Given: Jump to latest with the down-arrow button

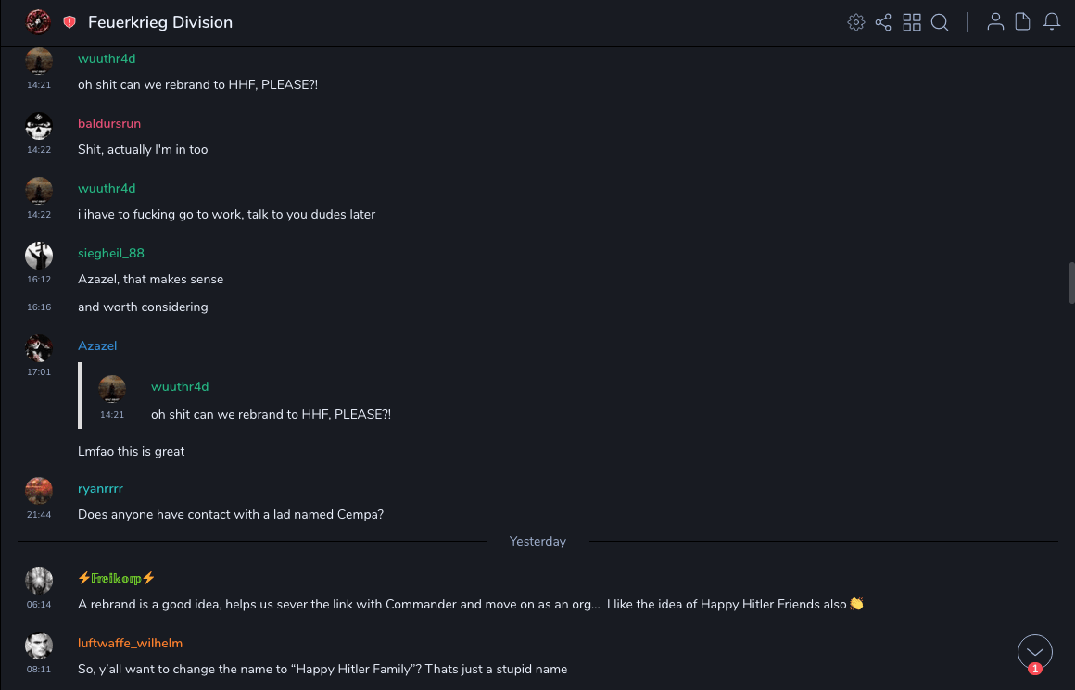Looking at the screenshot, I should click(1035, 652).
